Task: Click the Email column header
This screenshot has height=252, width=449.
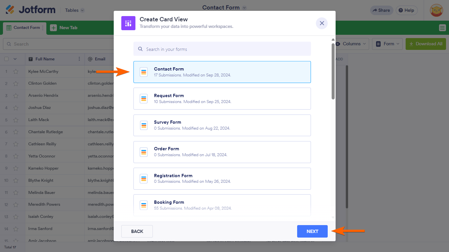Action: coord(99,59)
